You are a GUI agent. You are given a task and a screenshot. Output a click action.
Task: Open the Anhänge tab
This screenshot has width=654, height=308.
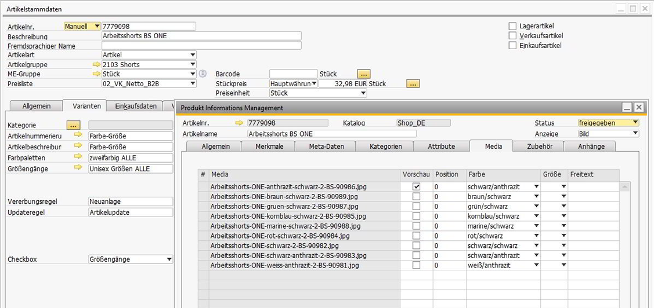coord(590,146)
